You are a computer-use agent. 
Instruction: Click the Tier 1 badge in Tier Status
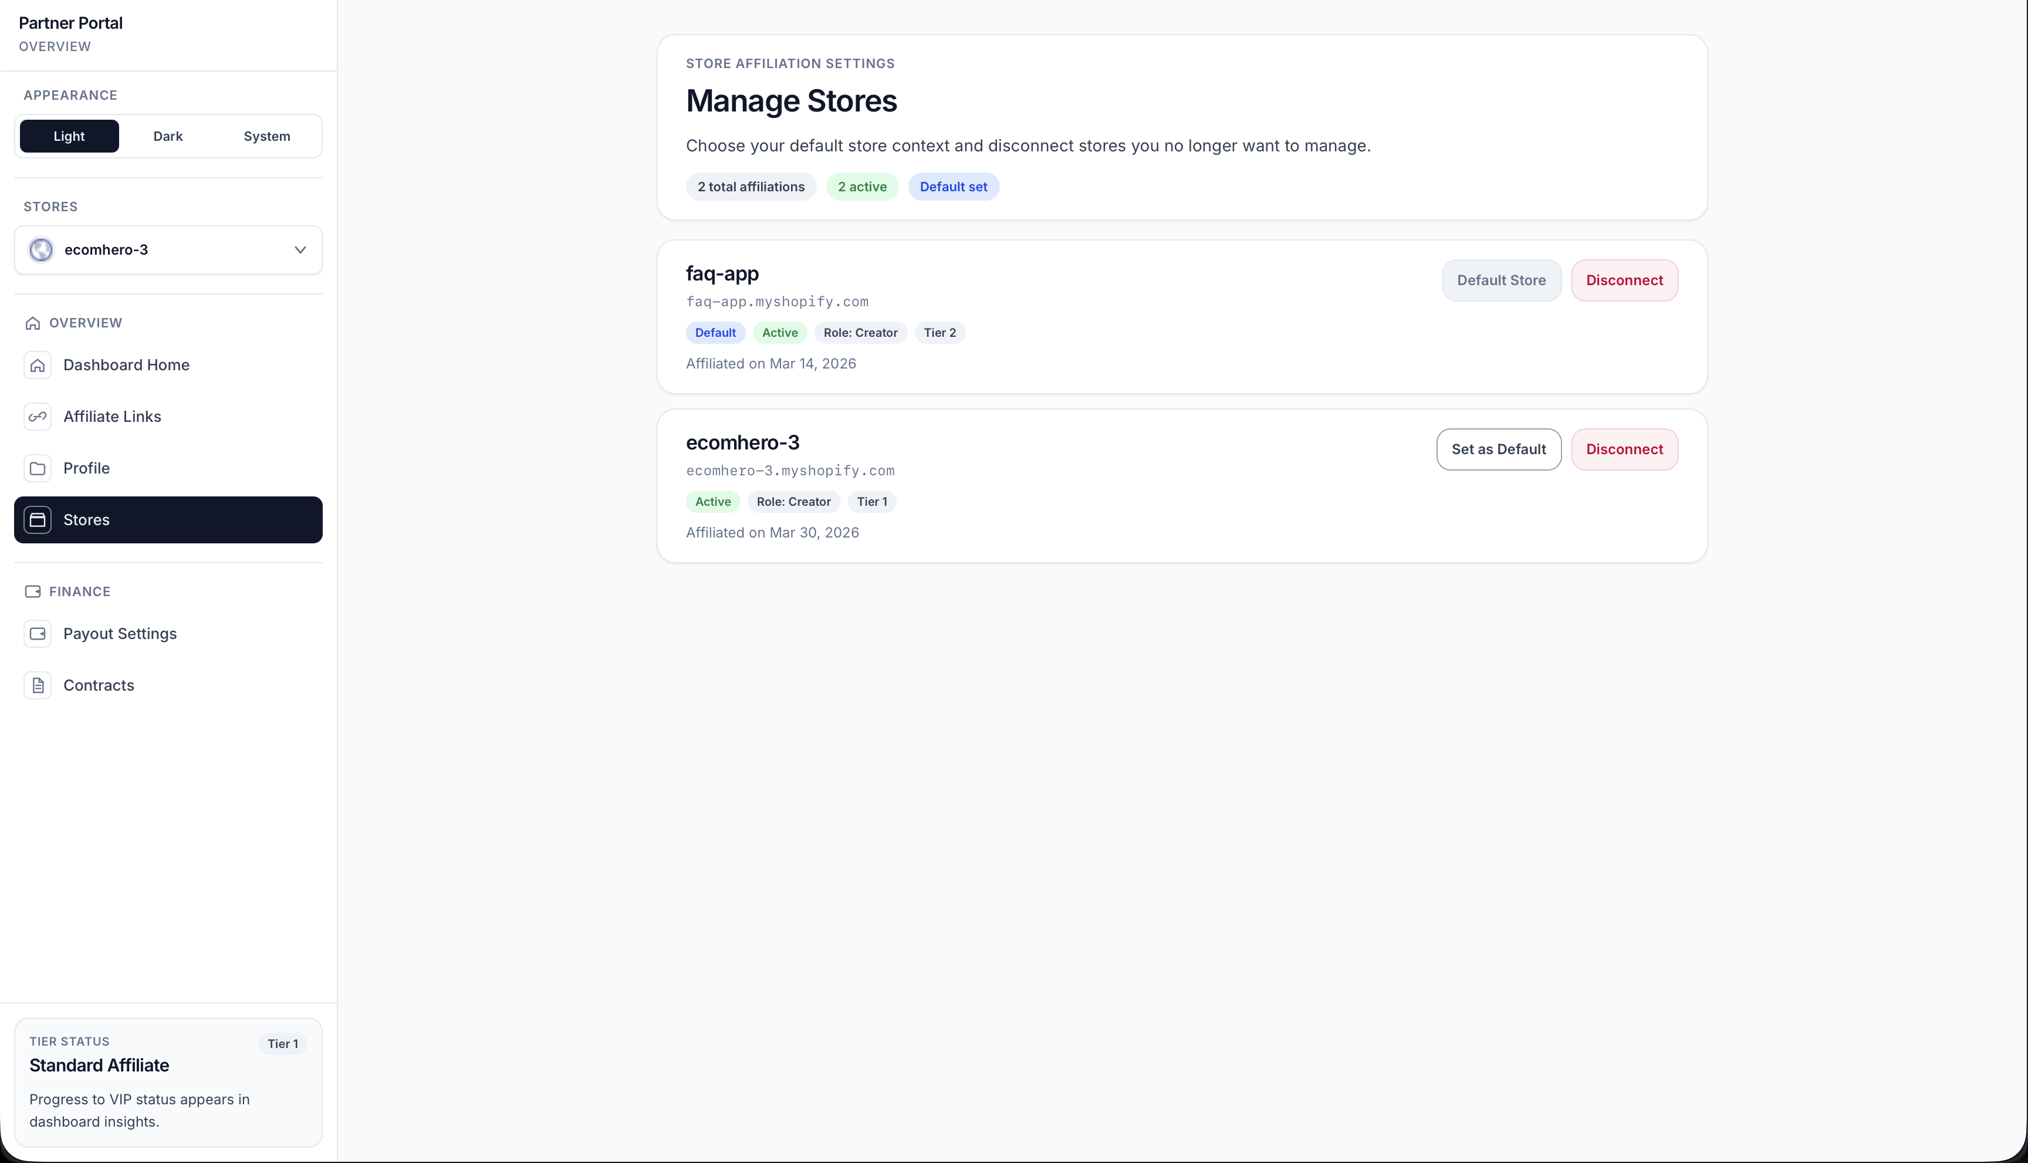tap(283, 1044)
